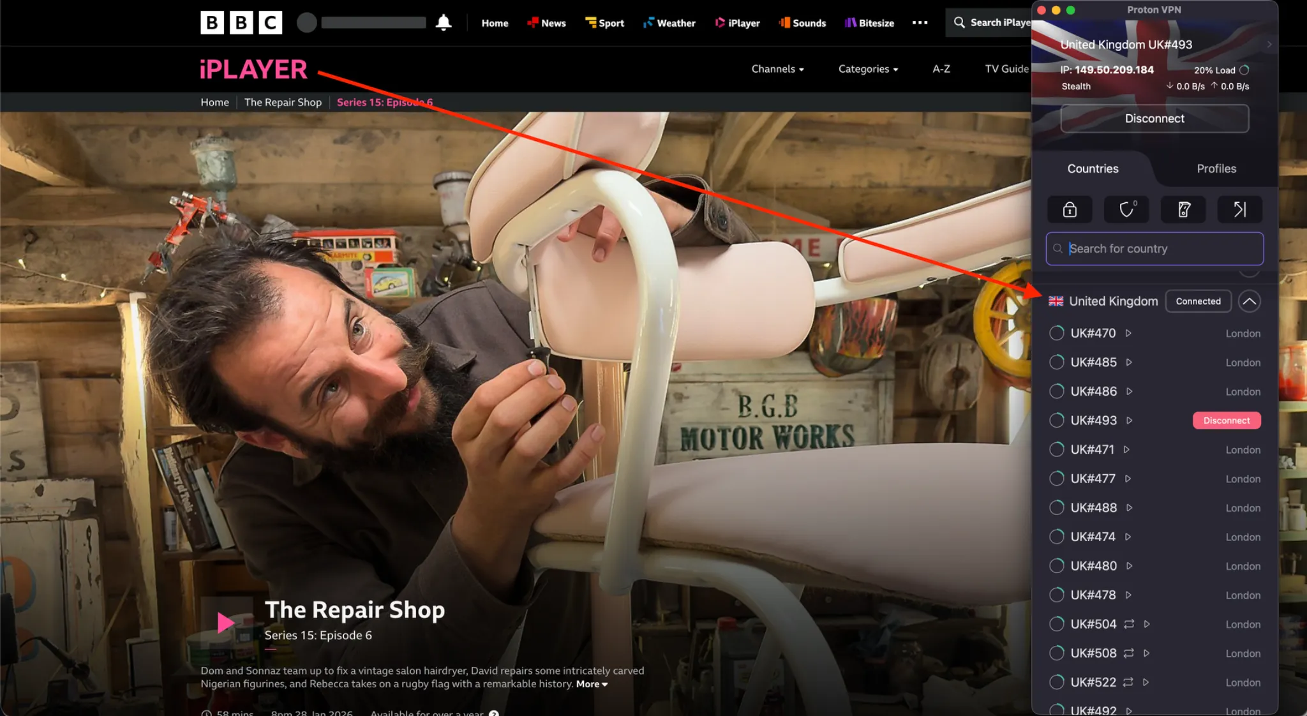Click the streaming toggle icon next to UK#508

pyautogui.click(x=1130, y=653)
